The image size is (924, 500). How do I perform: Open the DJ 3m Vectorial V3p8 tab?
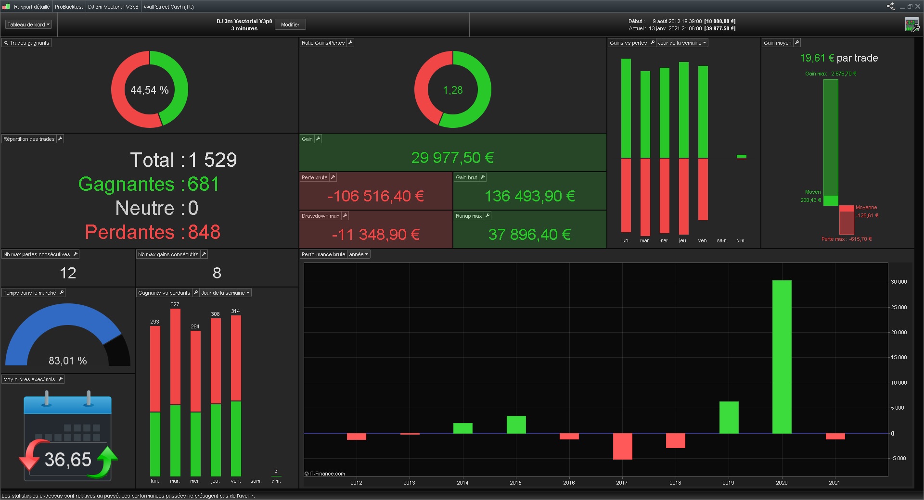113,7
